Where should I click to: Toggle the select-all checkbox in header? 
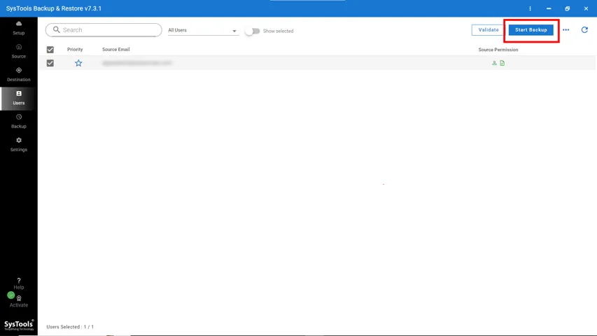[50, 50]
